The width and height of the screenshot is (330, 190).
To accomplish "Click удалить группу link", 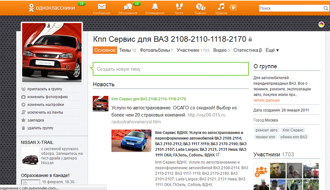I will tap(41, 128).
